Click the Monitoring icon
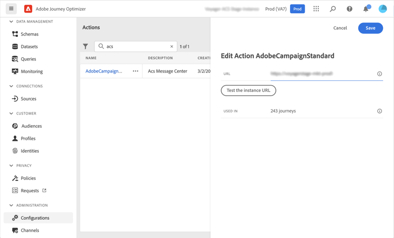394x238 pixels. tap(15, 71)
